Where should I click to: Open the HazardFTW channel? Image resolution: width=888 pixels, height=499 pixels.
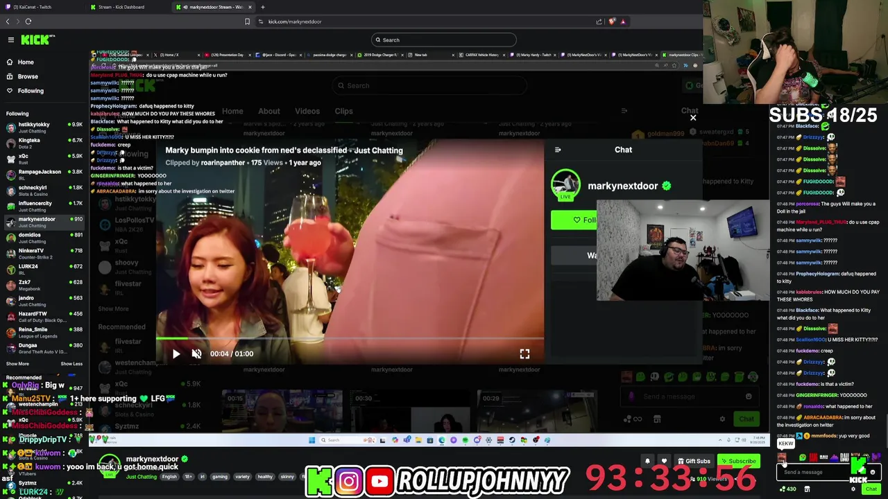pos(43,317)
